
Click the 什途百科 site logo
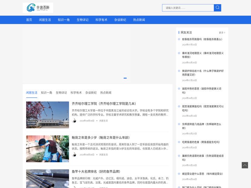point(38,8)
